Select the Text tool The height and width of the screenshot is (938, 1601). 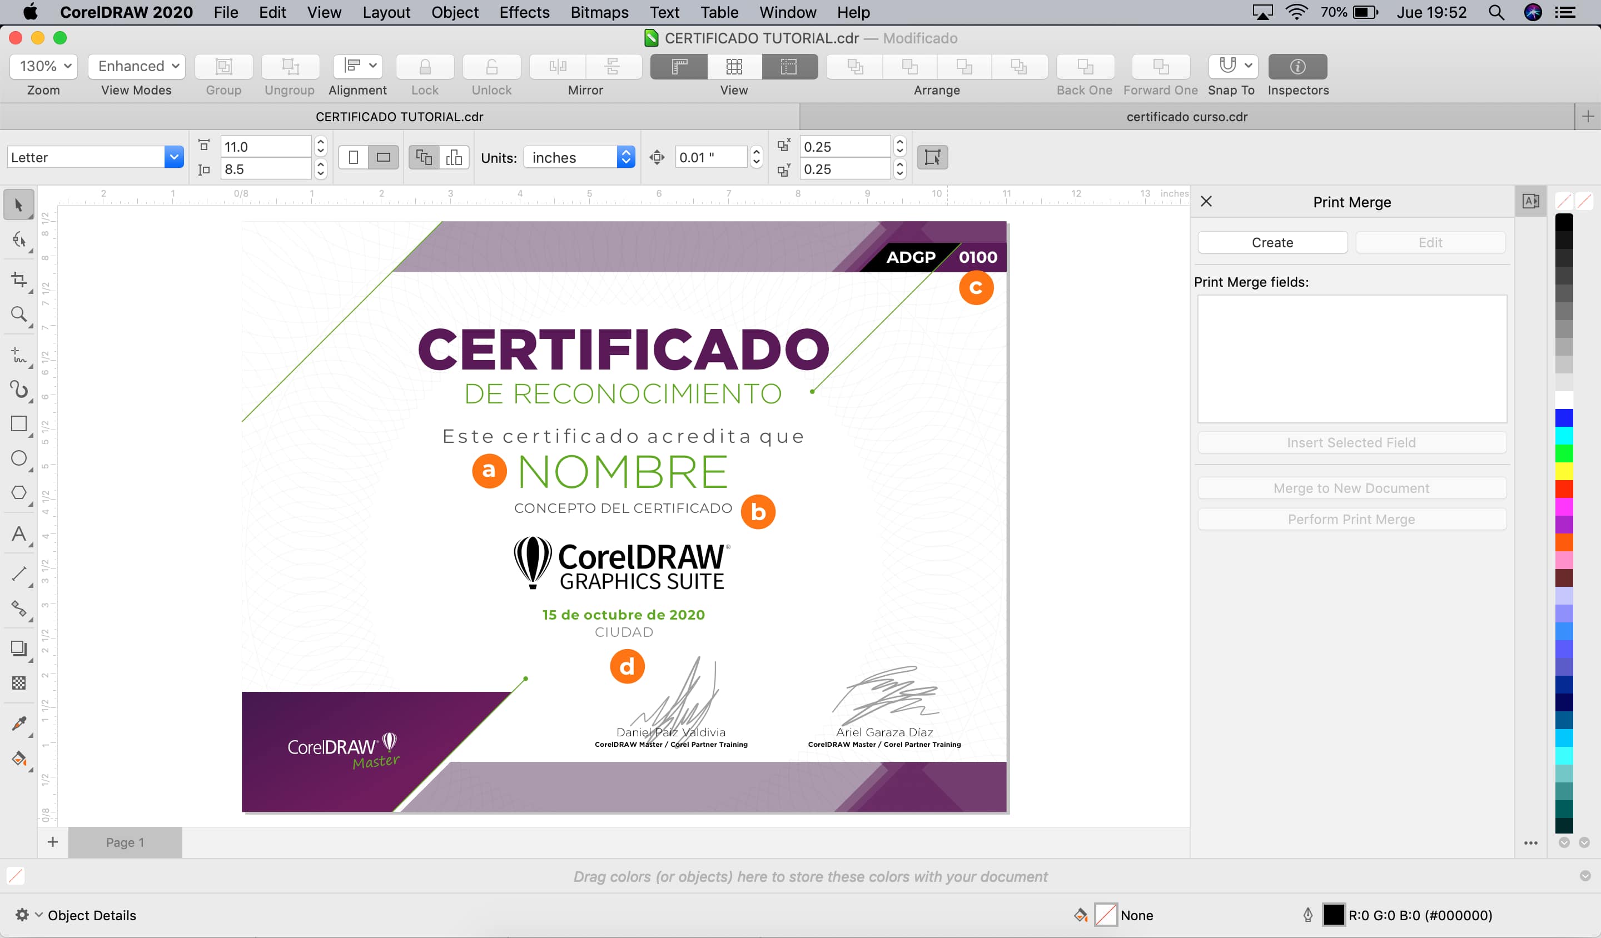18,533
